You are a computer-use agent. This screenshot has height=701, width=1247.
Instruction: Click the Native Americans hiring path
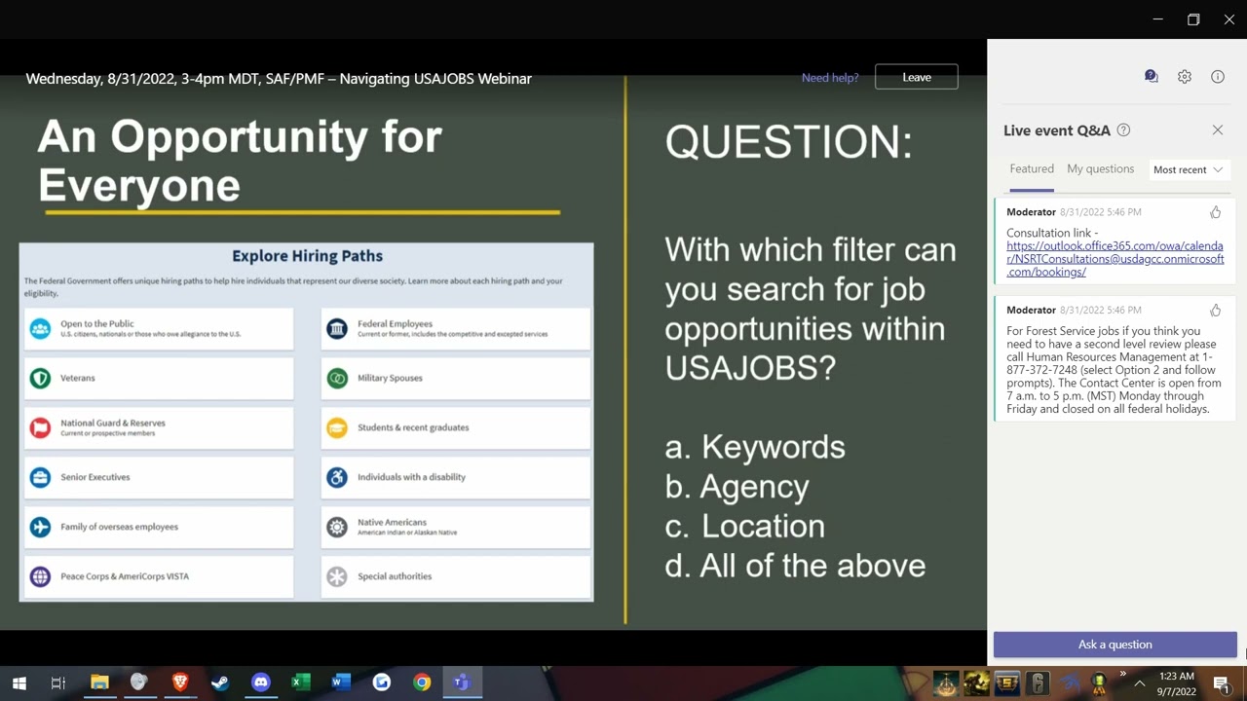456,527
